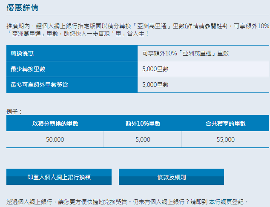The image size is (270, 207).
Task: Select the 5,000里數 value beside 最少轉換里數
Action: pyautogui.click(x=204, y=69)
